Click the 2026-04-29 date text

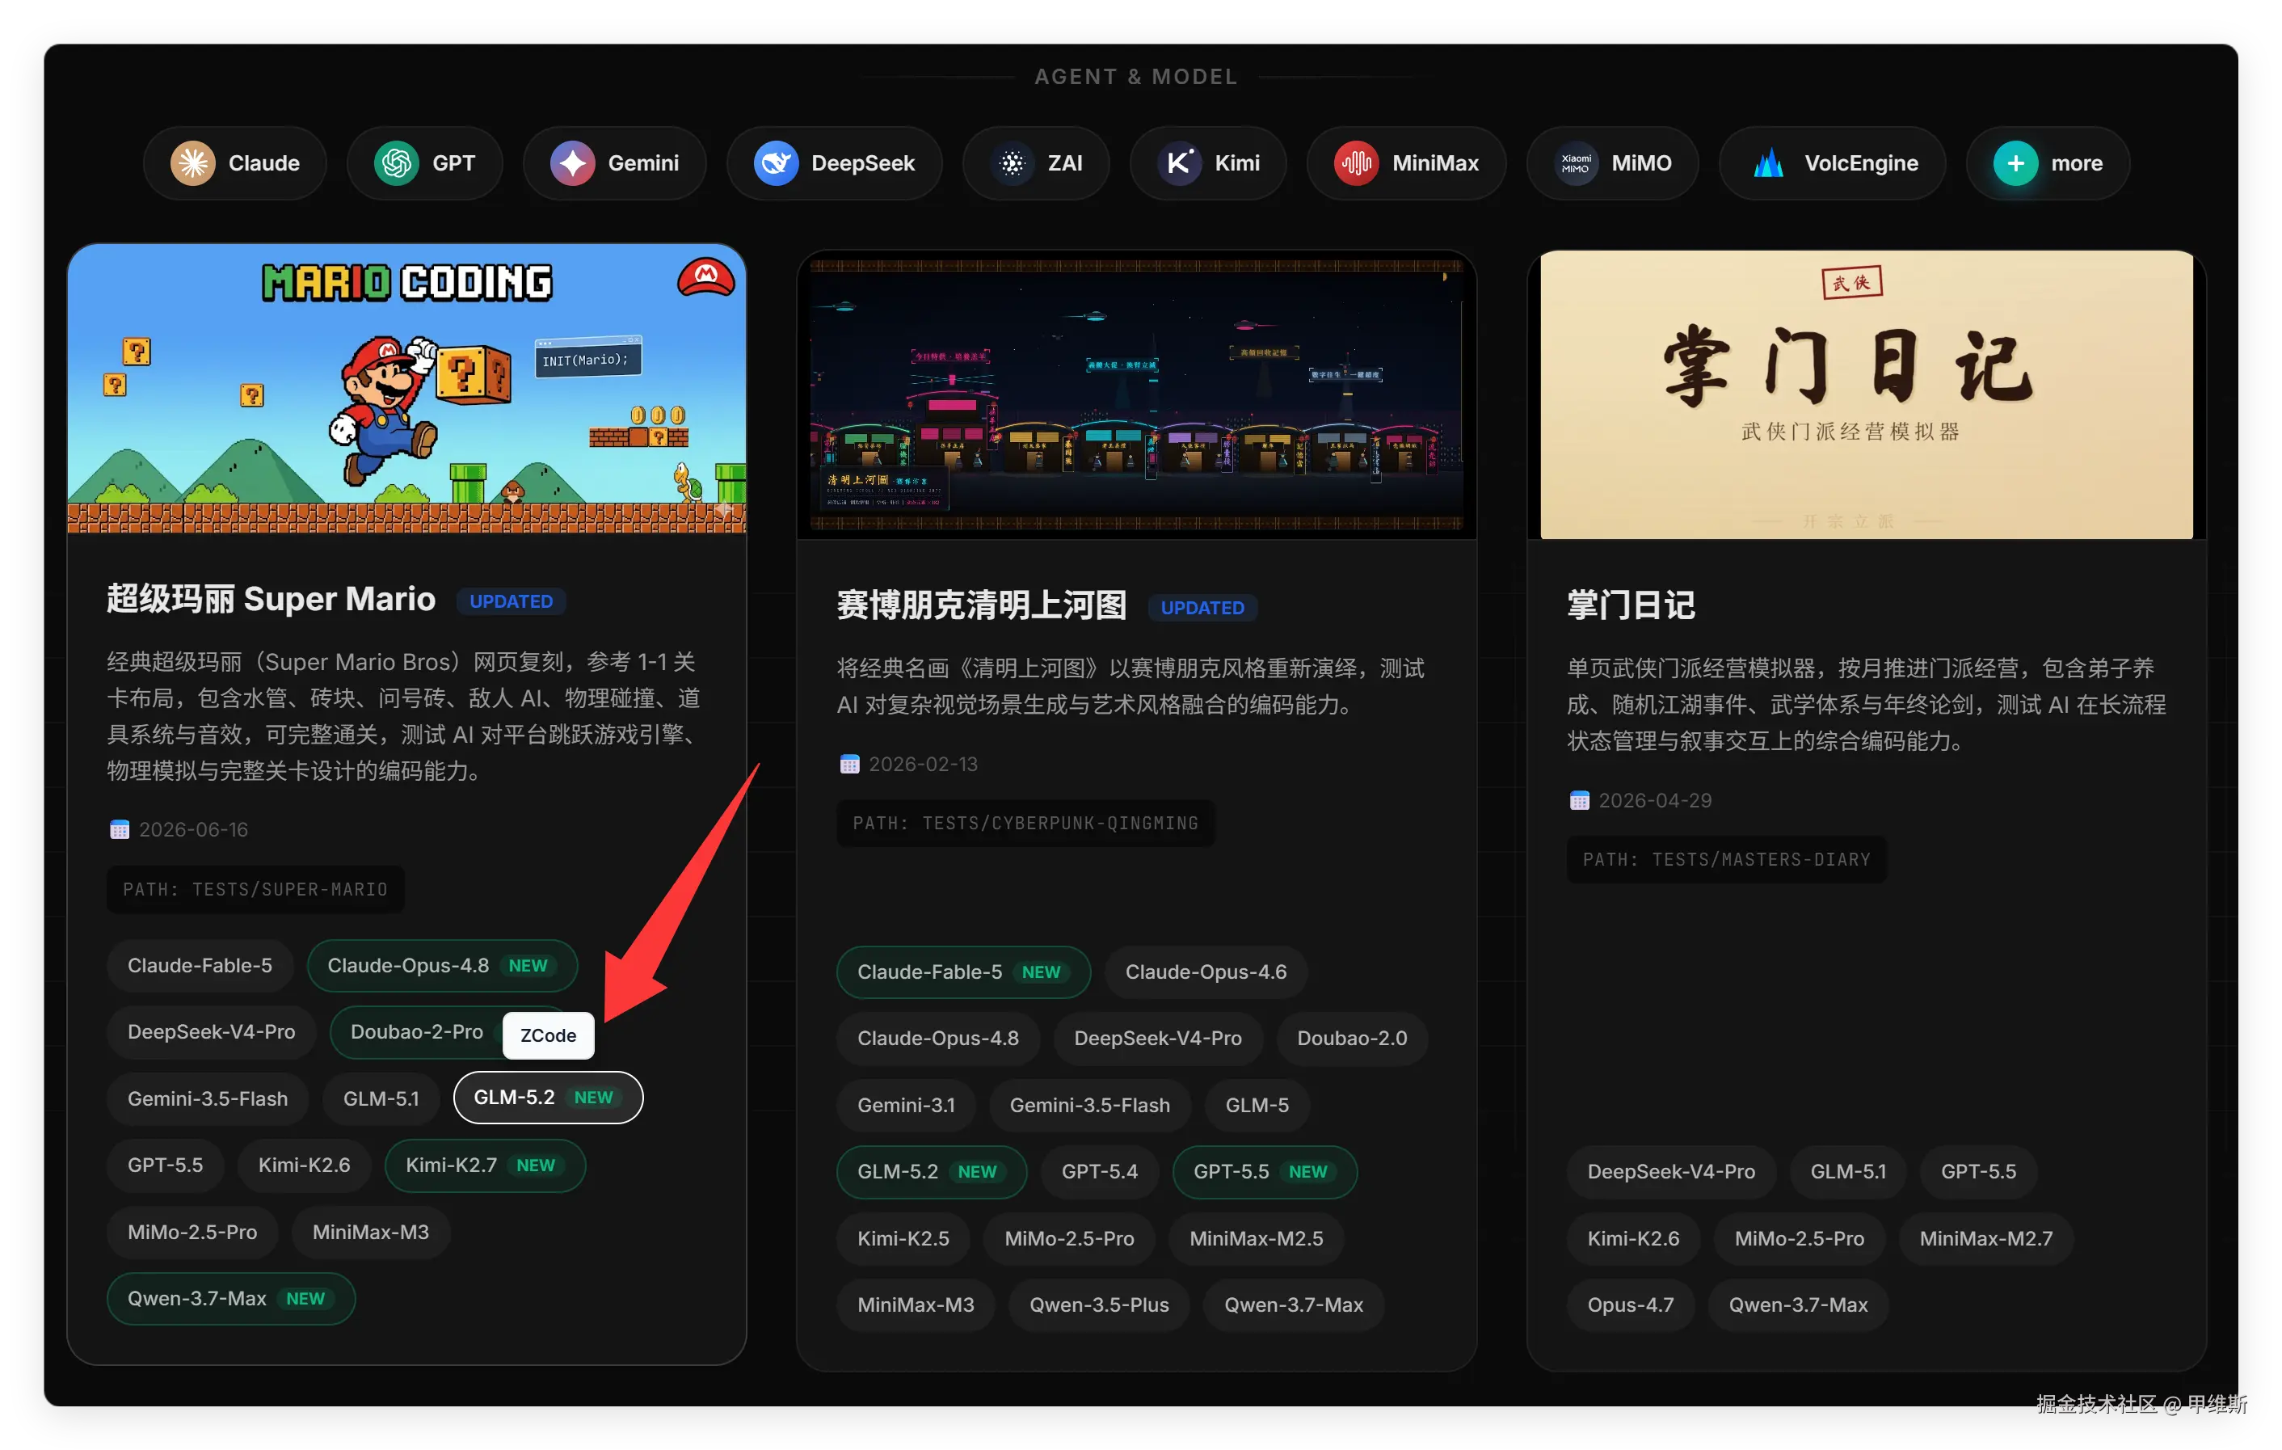pos(1655,801)
